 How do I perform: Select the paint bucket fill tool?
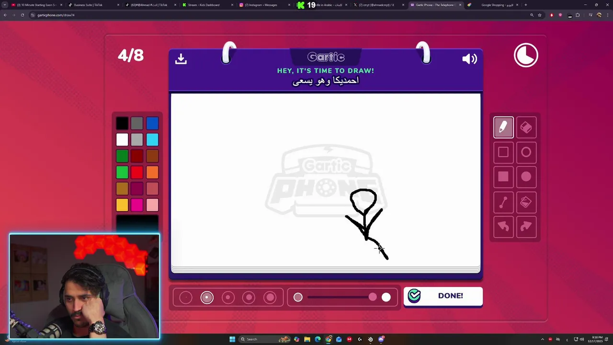(526, 202)
